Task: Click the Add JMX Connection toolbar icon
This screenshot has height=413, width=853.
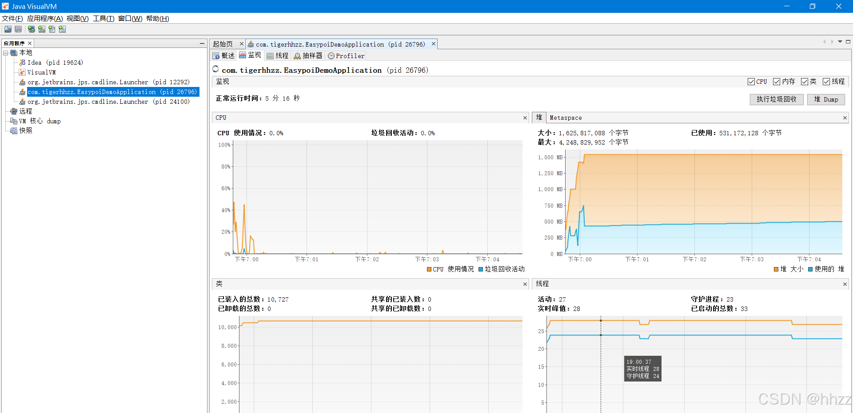Action: pyautogui.click(x=42, y=29)
